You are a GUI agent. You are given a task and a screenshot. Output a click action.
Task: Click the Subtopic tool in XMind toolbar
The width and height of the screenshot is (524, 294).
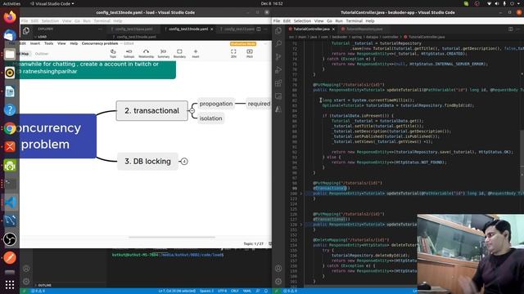point(129,53)
